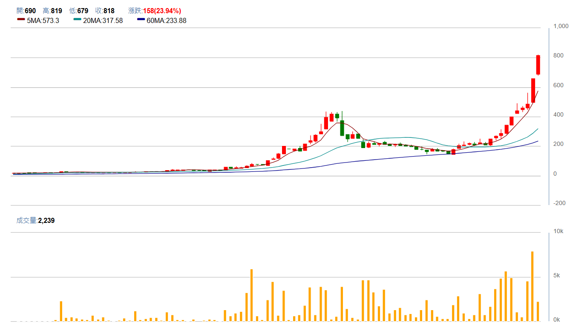This screenshot has height=328, width=570.
Task: Click the 60MA:233.88 legend label
Action: coord(167,20)
